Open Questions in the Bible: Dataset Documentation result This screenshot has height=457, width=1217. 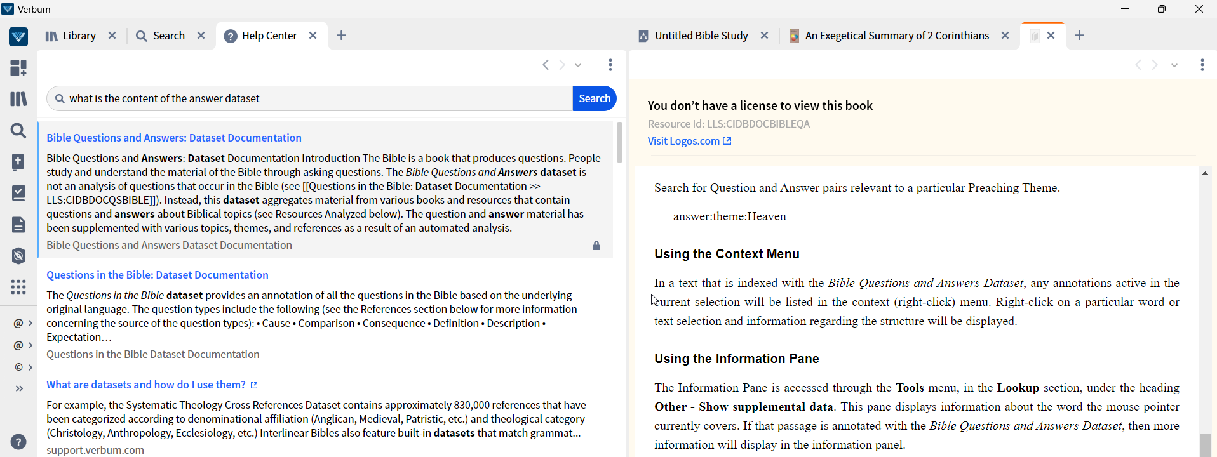click(x=158, y=275)
